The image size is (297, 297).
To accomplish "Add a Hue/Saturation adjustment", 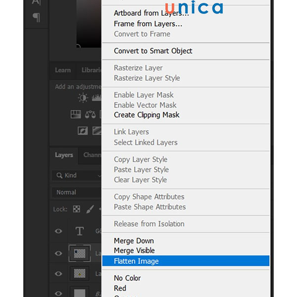I will pyautogui.click(x=76, y=114).
